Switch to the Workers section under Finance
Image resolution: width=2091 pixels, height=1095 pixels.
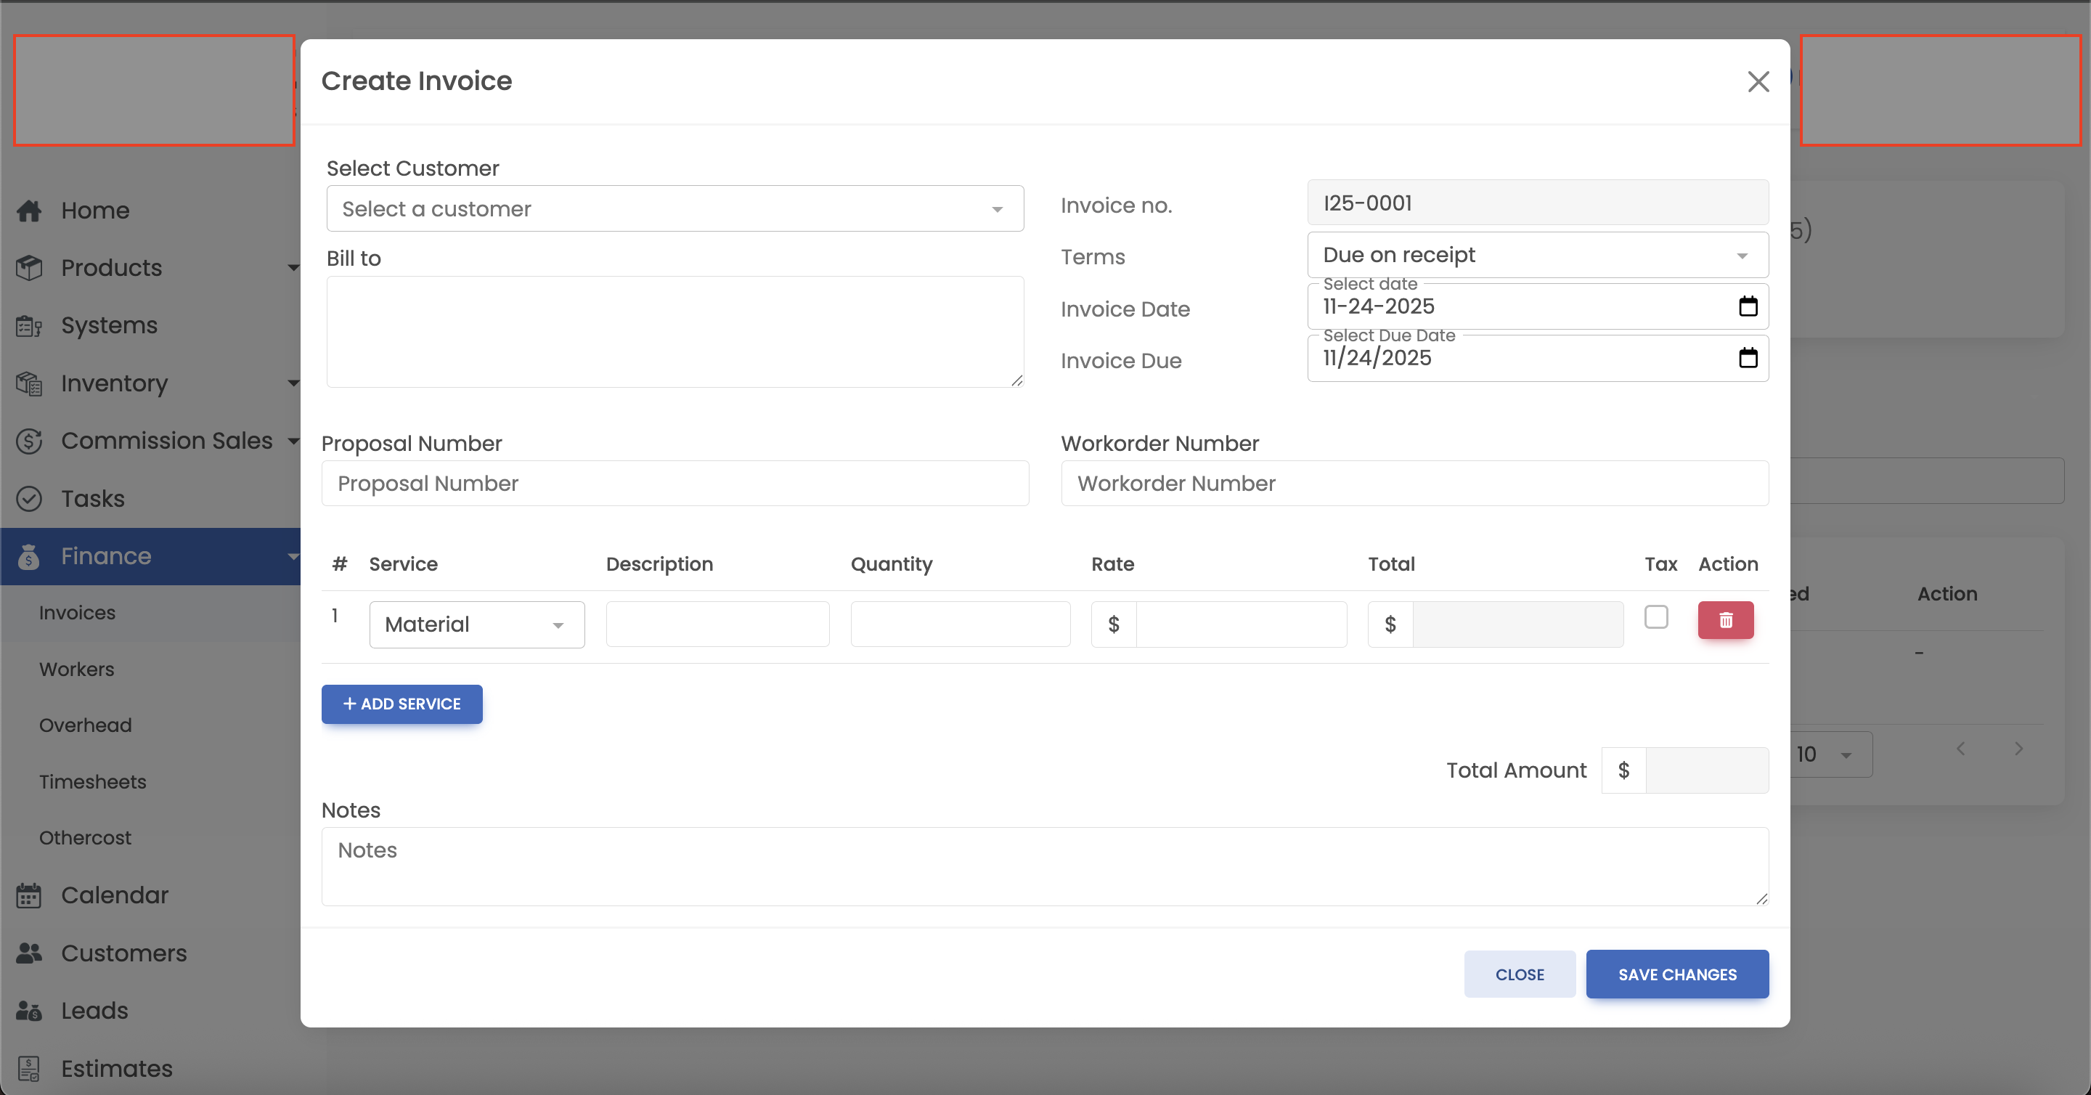(x=77, y=669)
